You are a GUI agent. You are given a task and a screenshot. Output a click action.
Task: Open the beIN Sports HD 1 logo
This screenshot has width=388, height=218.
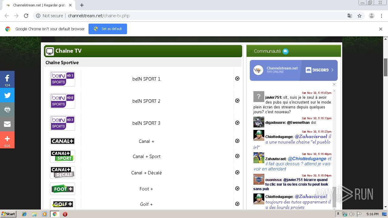coord(62,79)
